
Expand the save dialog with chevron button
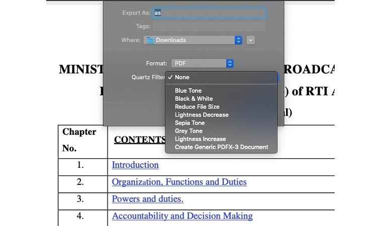coord(250,40)
